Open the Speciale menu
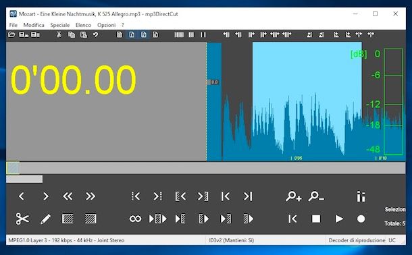Screen dimensions: 412x255 (60, 25)
